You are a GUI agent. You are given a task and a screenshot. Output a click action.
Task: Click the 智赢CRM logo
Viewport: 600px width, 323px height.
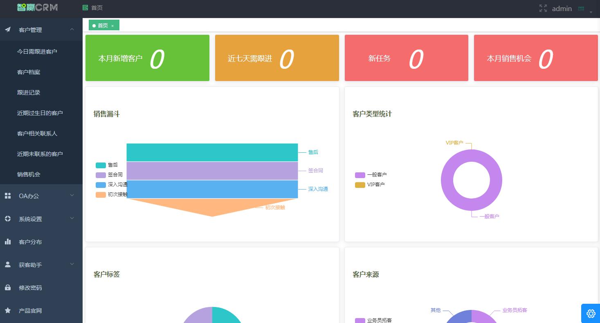pos(37,7)
